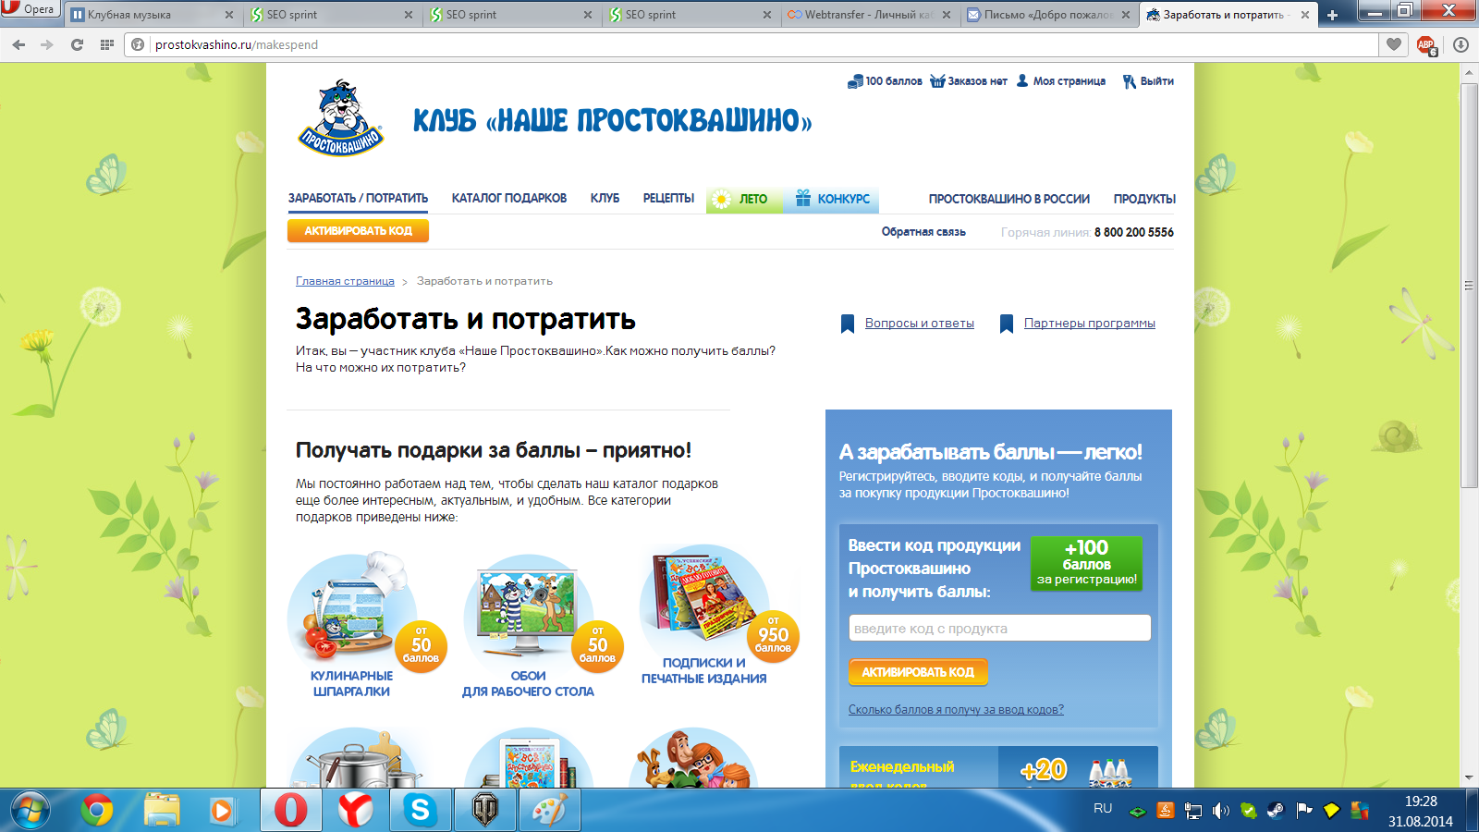
Task: Open Windows Explorer from the taskbar
Action: click(162, 811)
